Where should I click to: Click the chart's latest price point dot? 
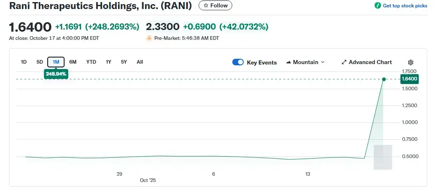[384, 79]
